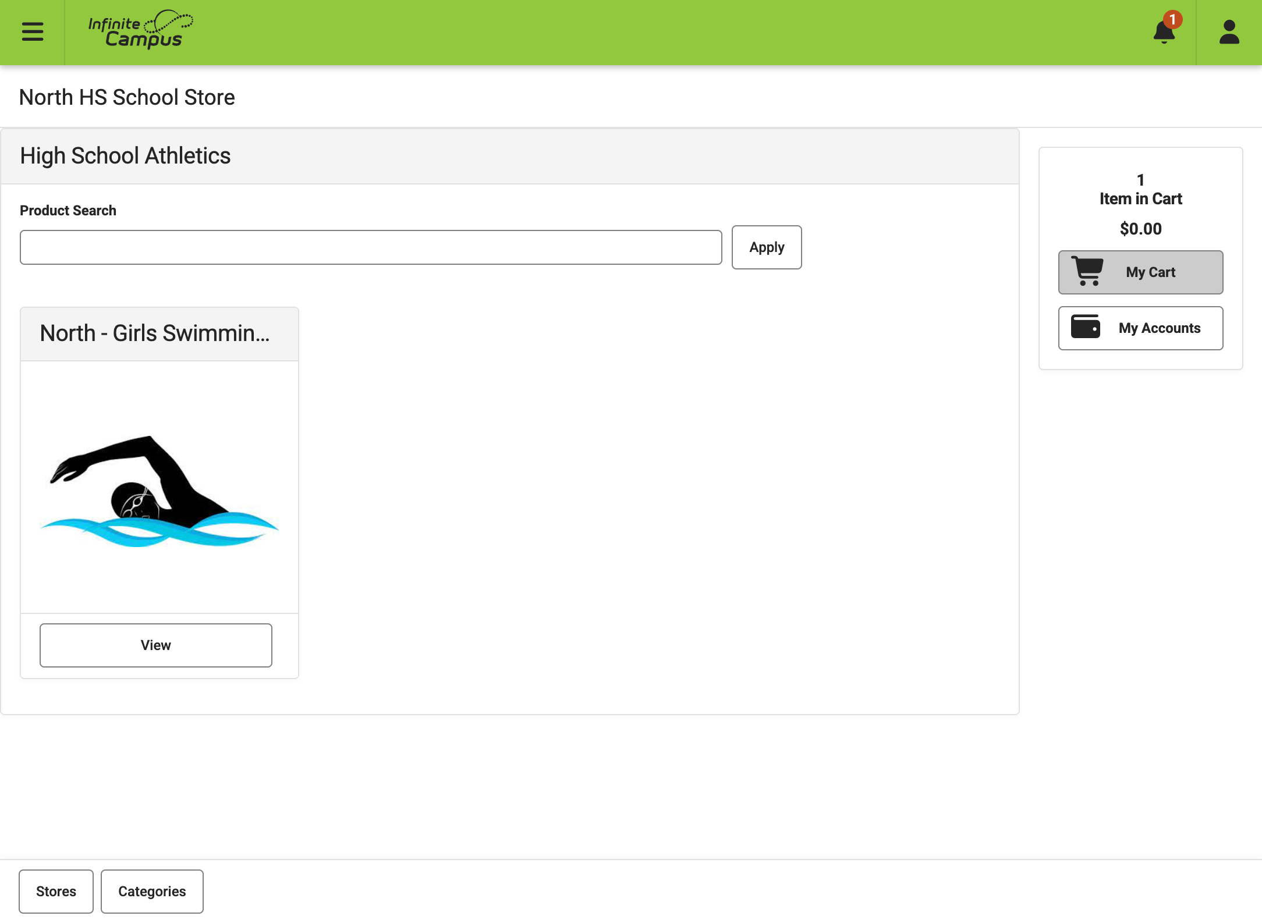1262x923 pixels.
Task: Click the Product Search field
Action: 371,247
